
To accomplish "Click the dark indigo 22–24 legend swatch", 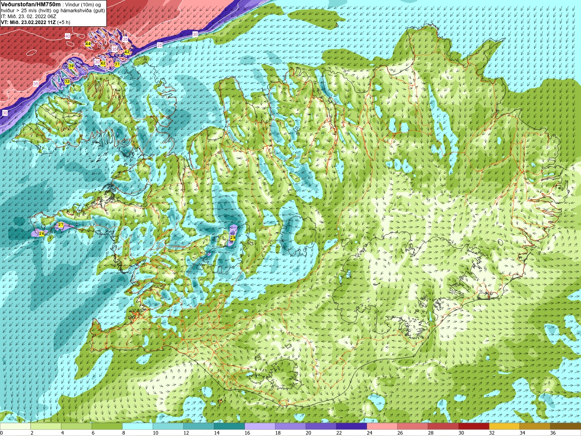I will 351,426.
